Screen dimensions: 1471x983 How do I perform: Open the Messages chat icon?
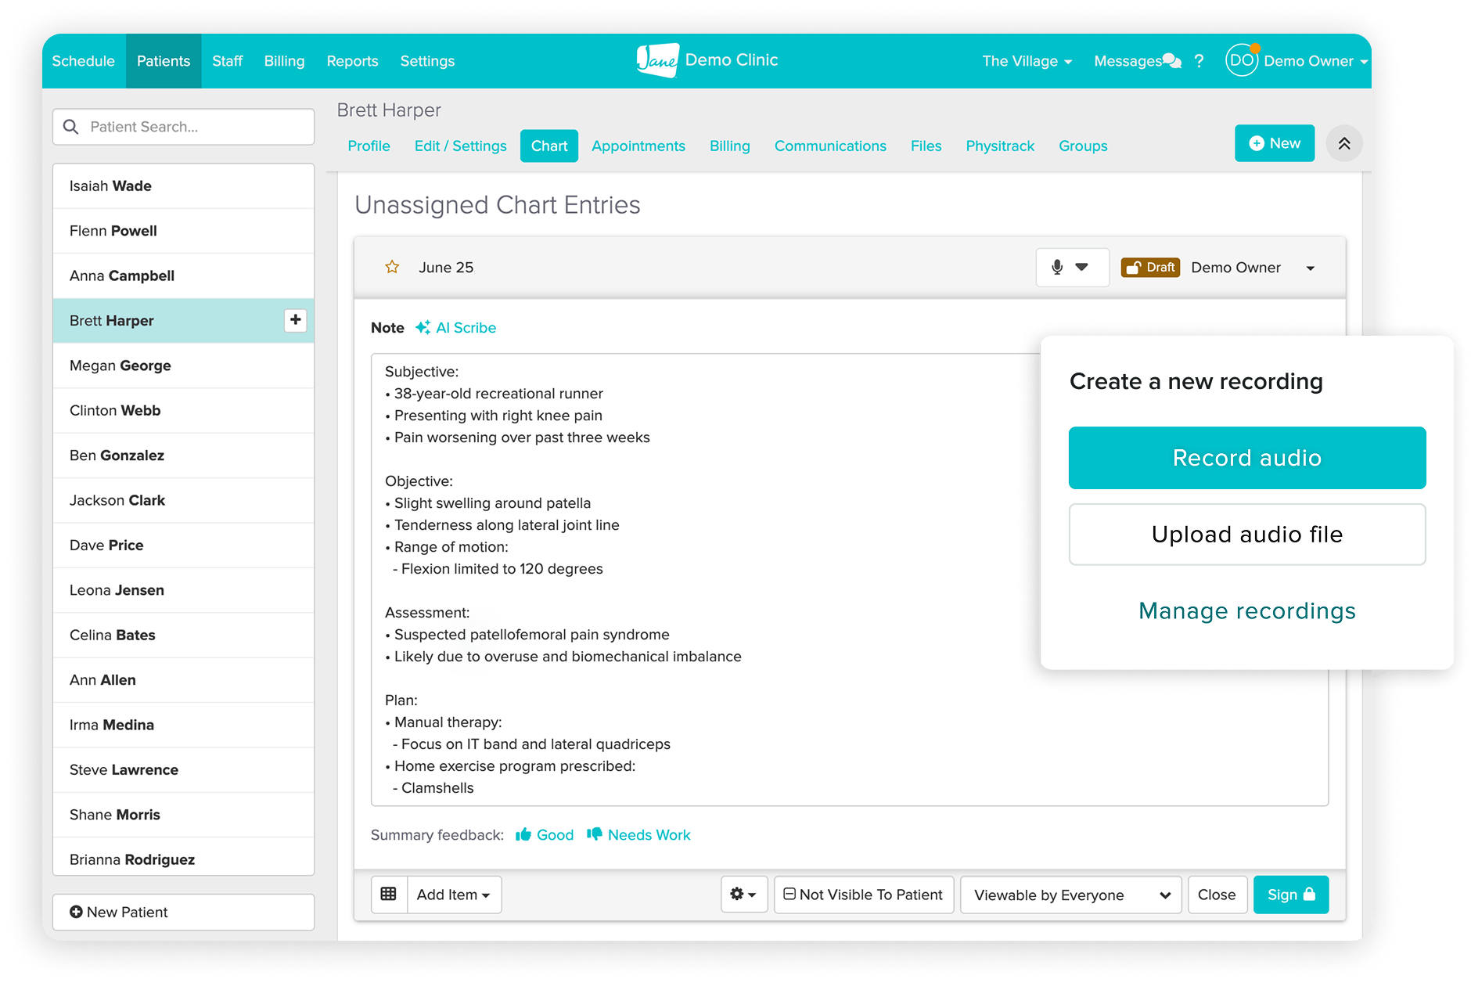[x=1171, y=61]
